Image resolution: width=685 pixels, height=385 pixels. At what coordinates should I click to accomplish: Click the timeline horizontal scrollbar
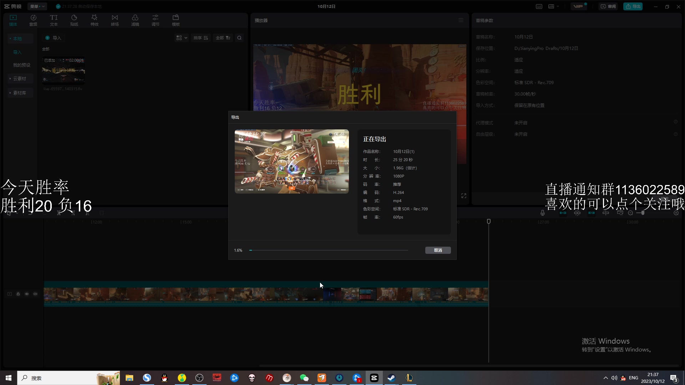tap(469, 365)
